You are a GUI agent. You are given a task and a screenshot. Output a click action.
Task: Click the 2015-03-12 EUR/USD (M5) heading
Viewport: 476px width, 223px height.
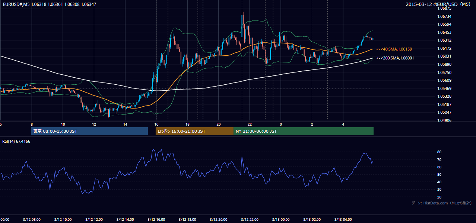(439, 4)
